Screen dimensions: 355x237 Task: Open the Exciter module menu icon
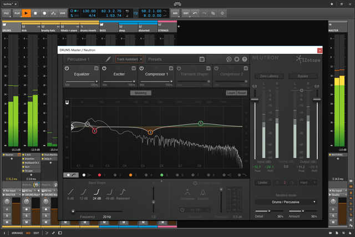[x=134, y=68]
